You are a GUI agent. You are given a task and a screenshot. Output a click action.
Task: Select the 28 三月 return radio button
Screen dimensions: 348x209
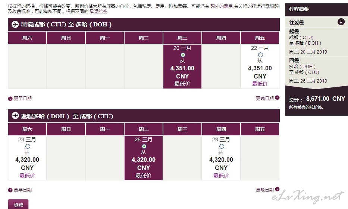(x=222, y=146)
